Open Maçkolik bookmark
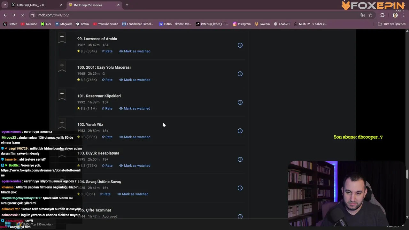 [x=64, y=24]
